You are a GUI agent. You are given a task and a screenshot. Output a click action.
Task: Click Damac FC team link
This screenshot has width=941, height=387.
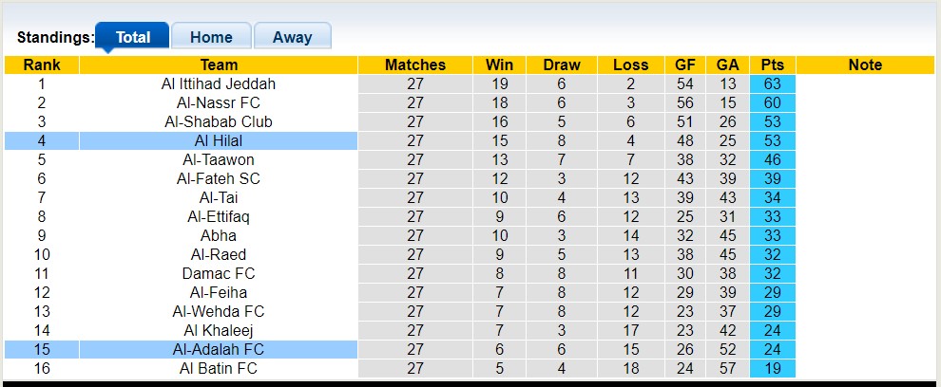coord(219,273)
